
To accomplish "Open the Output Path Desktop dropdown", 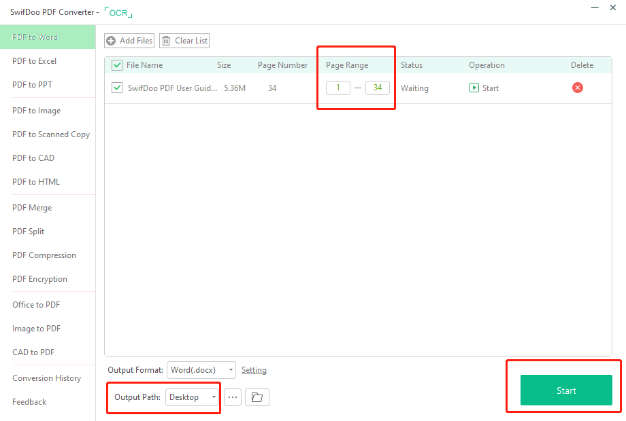I will (192, 397).
